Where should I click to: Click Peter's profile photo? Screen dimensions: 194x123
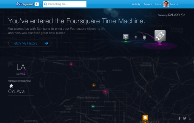166,4
